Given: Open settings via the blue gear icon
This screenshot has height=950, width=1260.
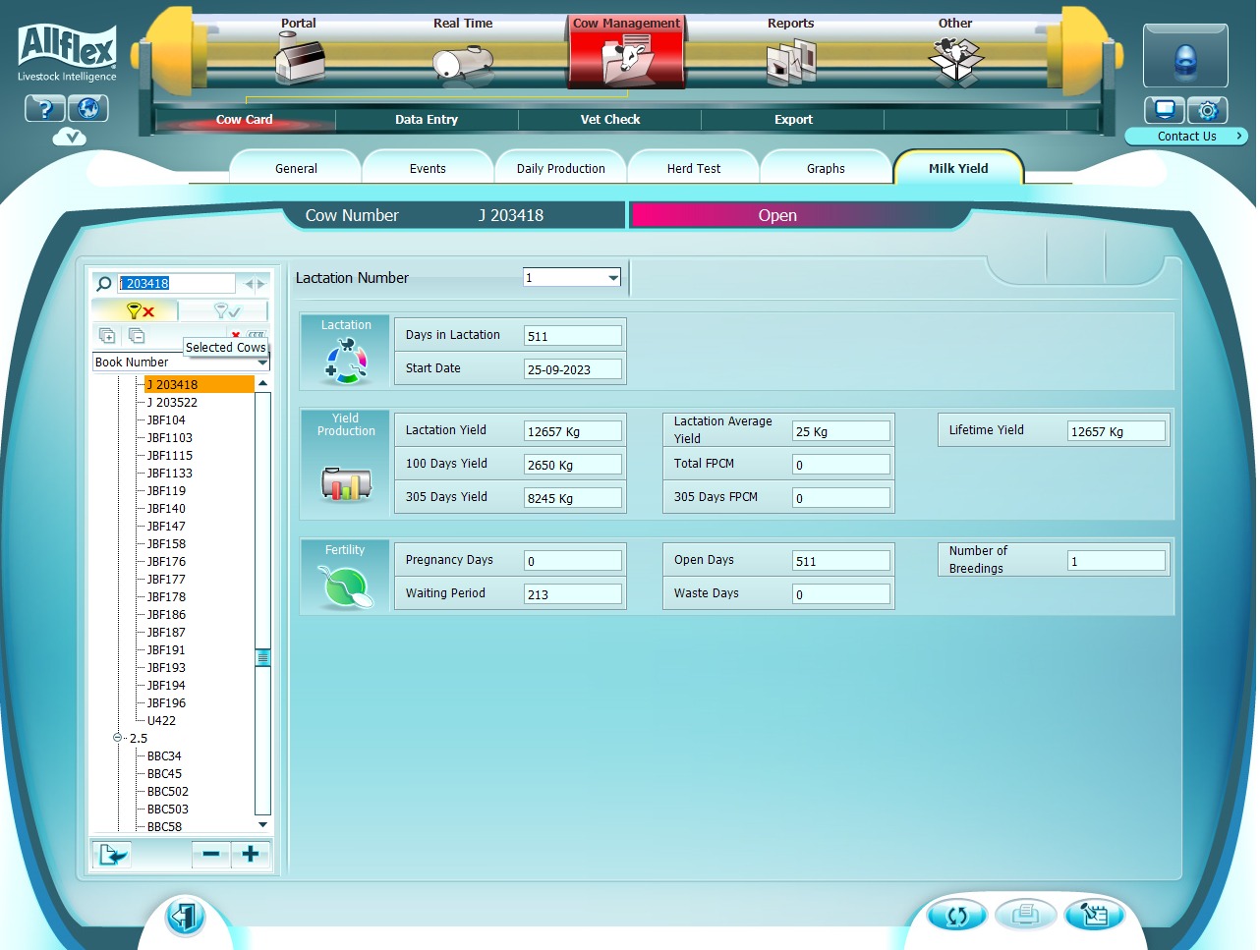Looking at the screenshot, I should tap(1208, 110).
